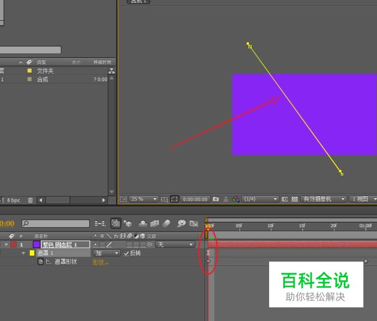Toggle the quality switch on layer 1
Viewport: 377px width, 321px height.
coord(109,245)
